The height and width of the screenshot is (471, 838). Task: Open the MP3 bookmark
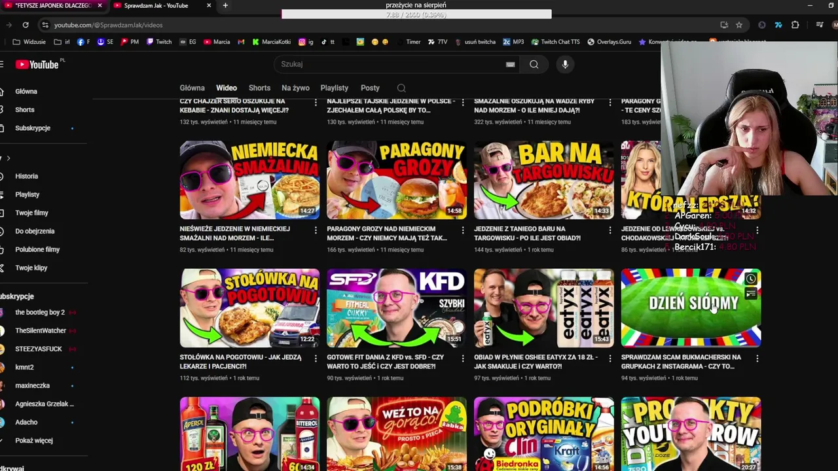coord(513,42)
